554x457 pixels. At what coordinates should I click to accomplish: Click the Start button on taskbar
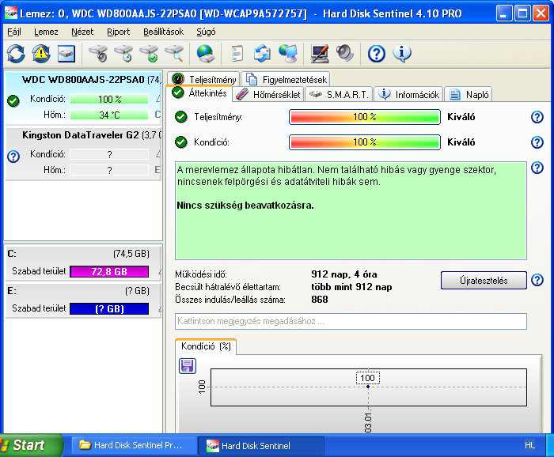point(31,445)
